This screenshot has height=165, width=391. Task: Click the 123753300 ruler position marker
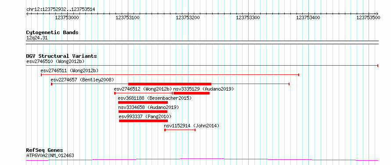tap(248, 18)
